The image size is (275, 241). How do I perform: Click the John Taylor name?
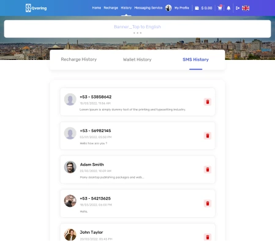click(91, 232)
